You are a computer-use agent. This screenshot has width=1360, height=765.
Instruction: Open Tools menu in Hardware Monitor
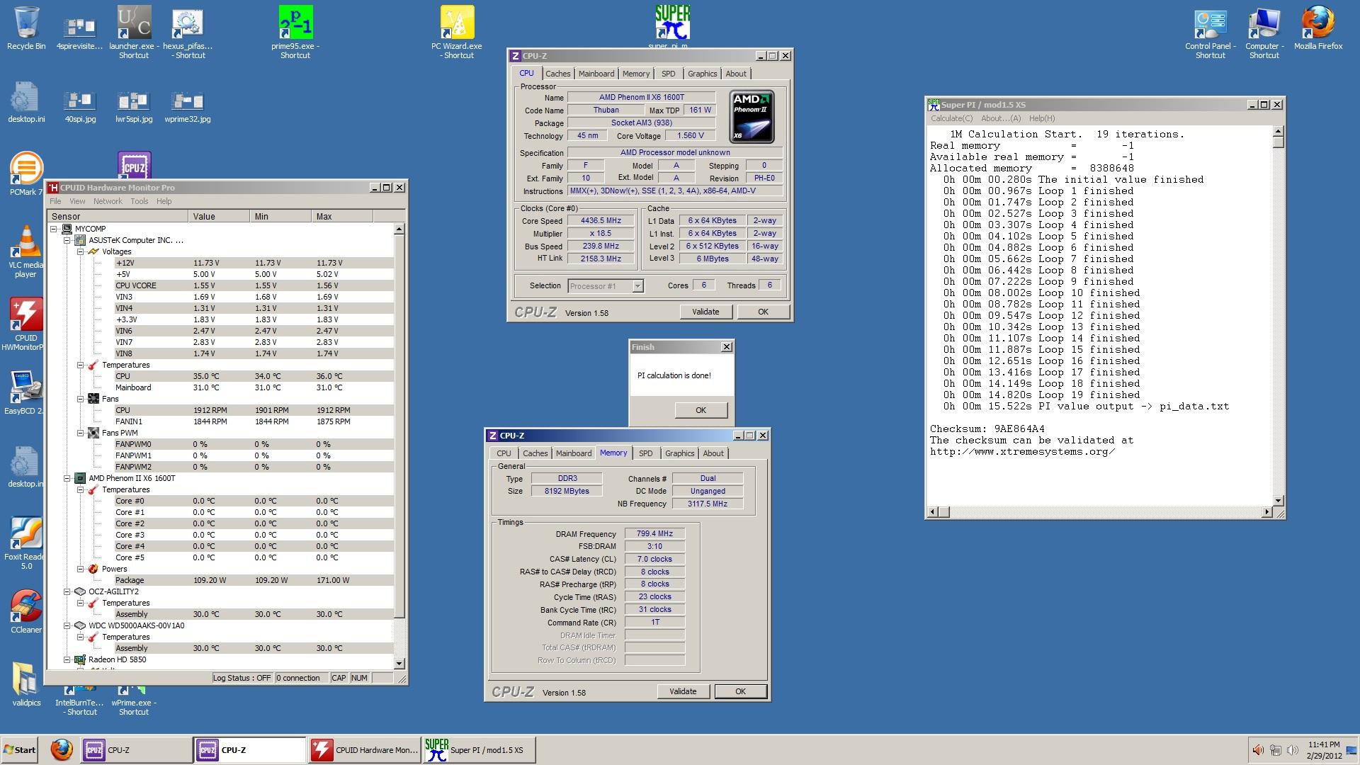[140, 201]
